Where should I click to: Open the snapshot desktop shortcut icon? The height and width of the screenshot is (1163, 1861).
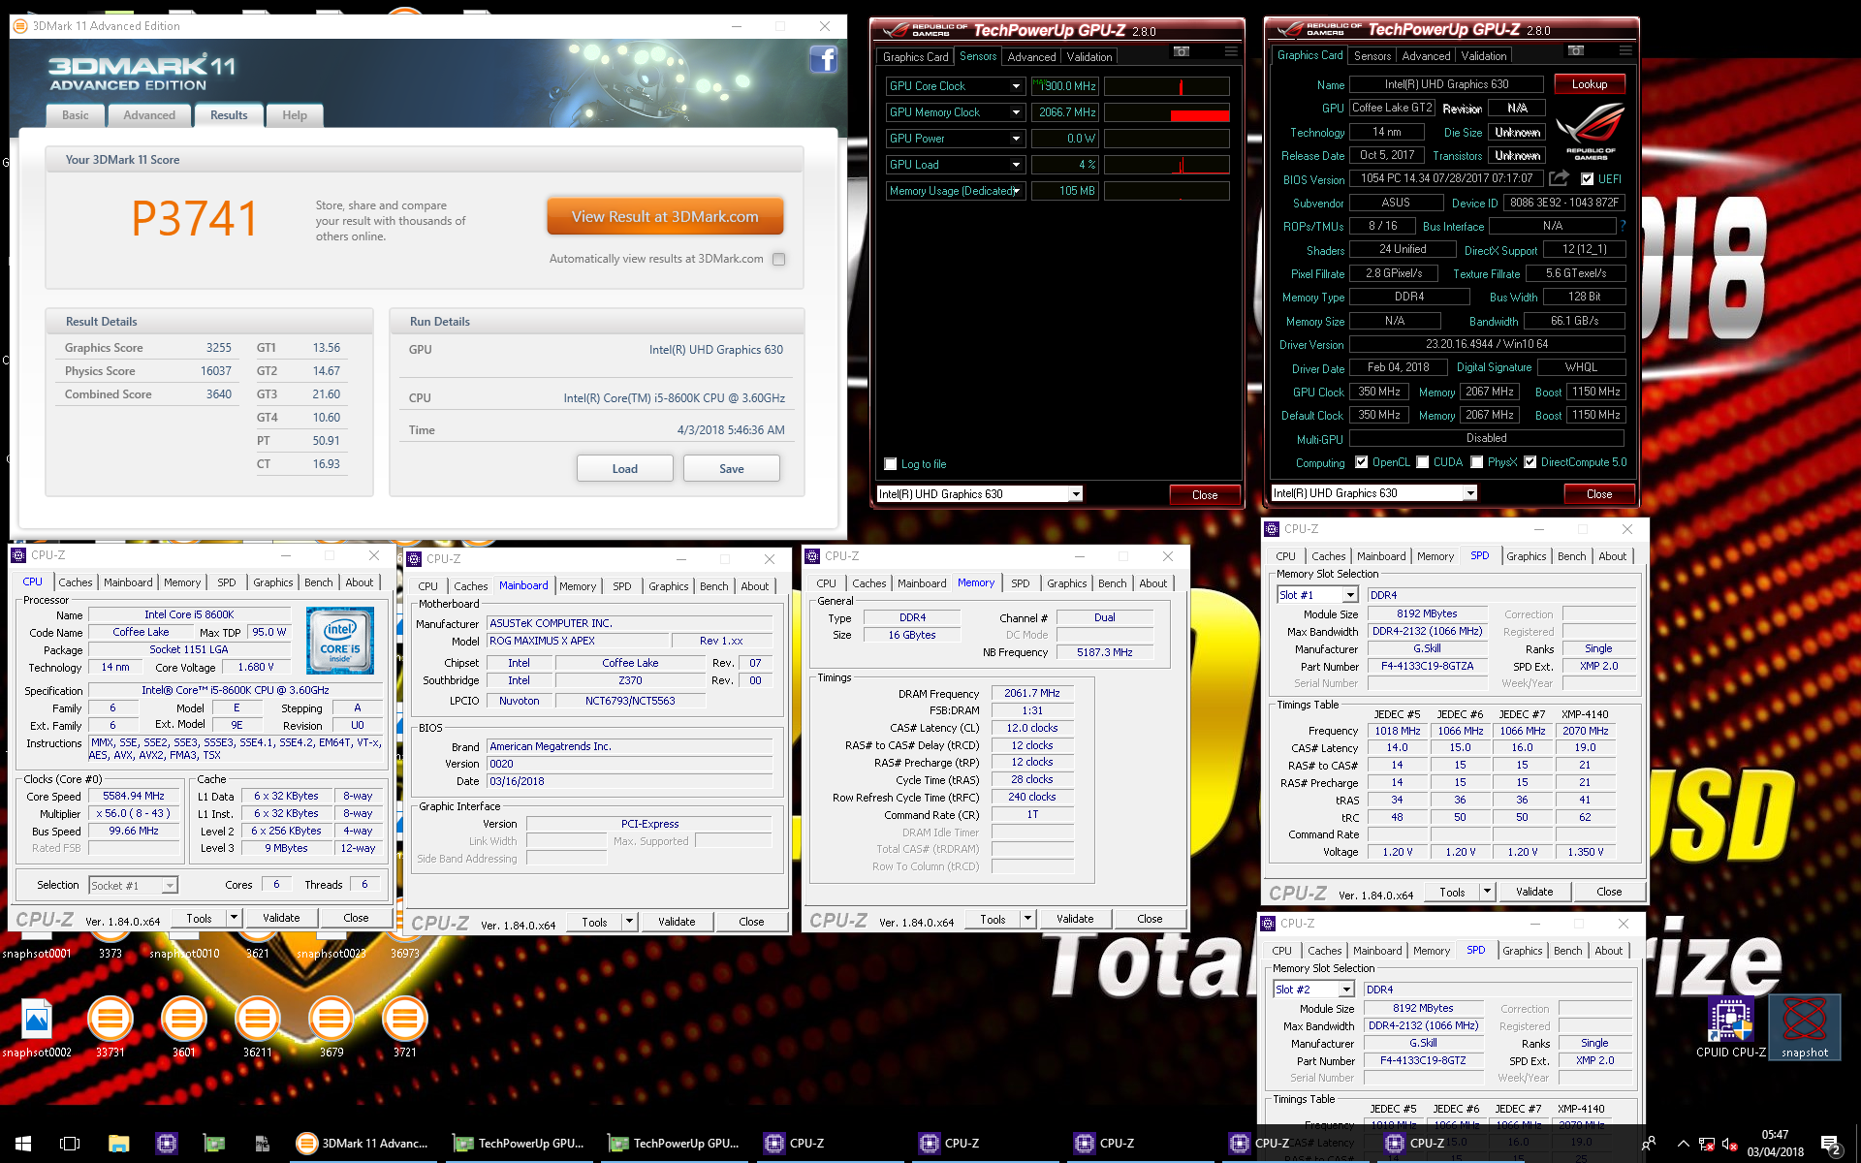tap(1805, 1027)
